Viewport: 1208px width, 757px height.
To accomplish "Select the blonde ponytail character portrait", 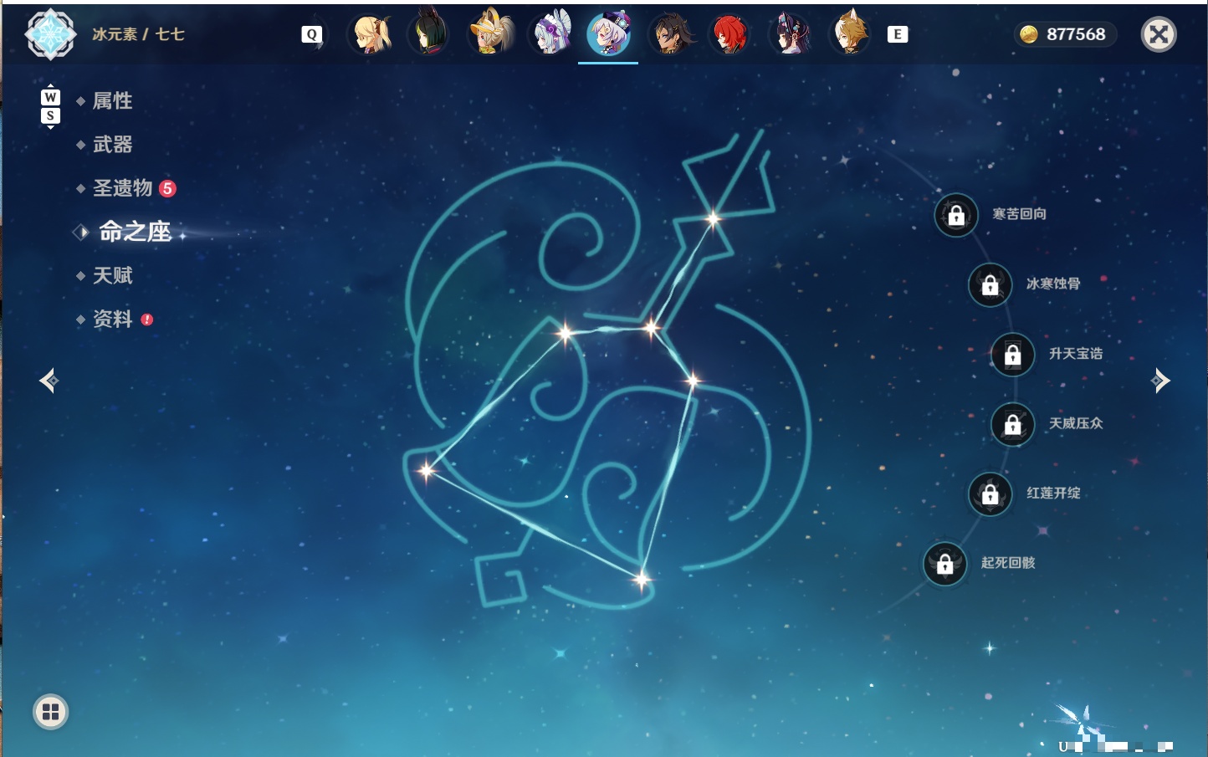I will (371, 34).
